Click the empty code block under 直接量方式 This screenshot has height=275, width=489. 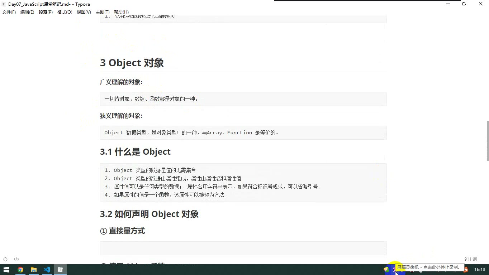(243, 248)
